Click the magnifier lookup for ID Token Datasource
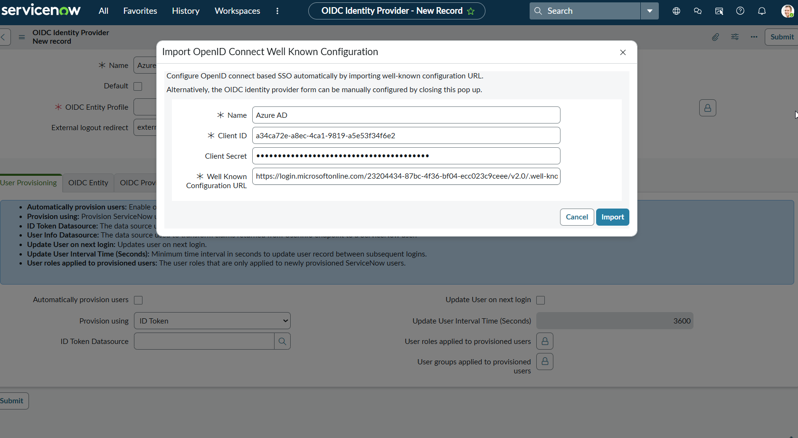The height and width of the screenshot is (438, 798). [282, 341]
